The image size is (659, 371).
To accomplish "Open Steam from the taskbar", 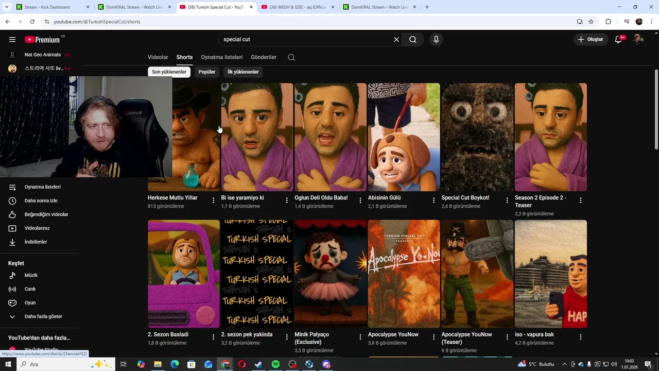I will pos(258,364).
